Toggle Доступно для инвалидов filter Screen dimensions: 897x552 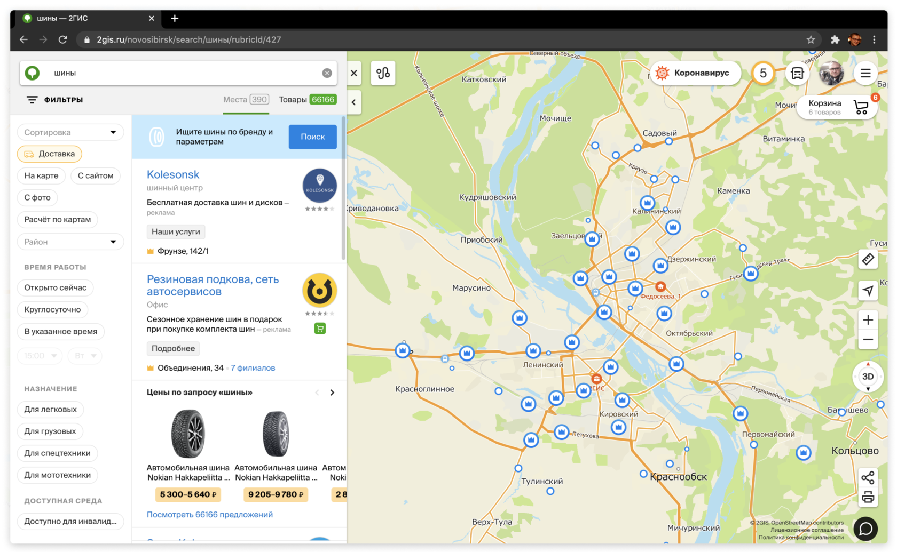point(70,522)
